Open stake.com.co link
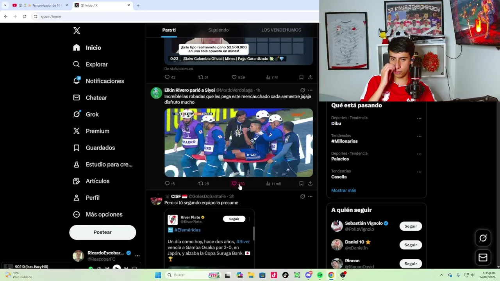The height and width of the screenshot is (281, 500). (179, 69)
